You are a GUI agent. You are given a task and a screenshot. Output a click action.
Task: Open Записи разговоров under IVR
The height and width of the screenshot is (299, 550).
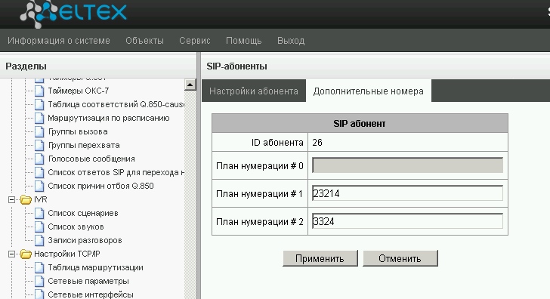tap(85, 240)
